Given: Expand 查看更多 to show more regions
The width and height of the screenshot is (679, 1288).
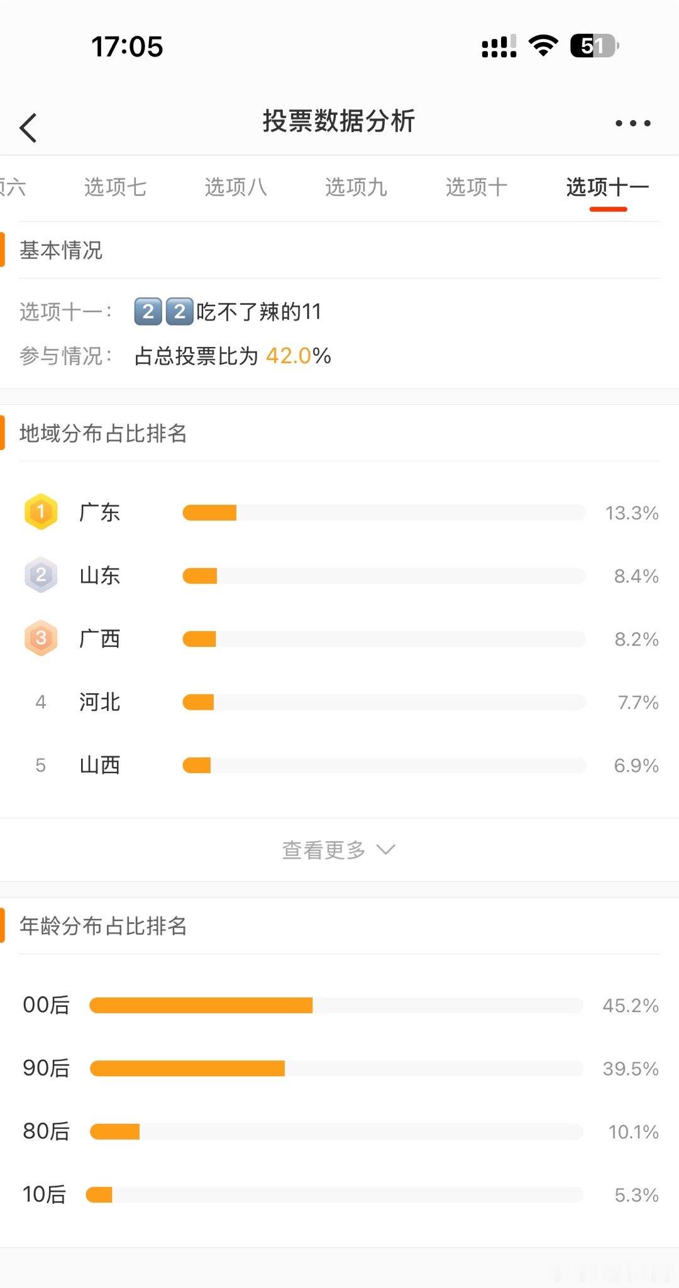Looking at the screenshot, I should 339,850.
